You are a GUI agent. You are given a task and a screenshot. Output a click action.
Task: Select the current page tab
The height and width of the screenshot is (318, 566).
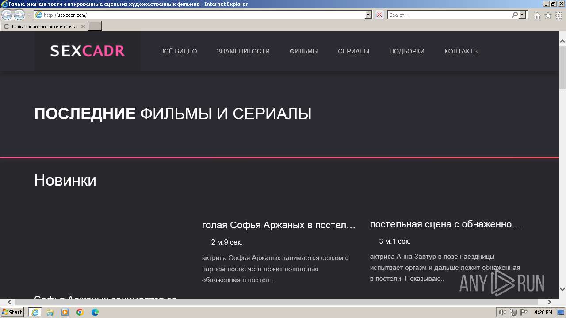(x=44, y=26)
